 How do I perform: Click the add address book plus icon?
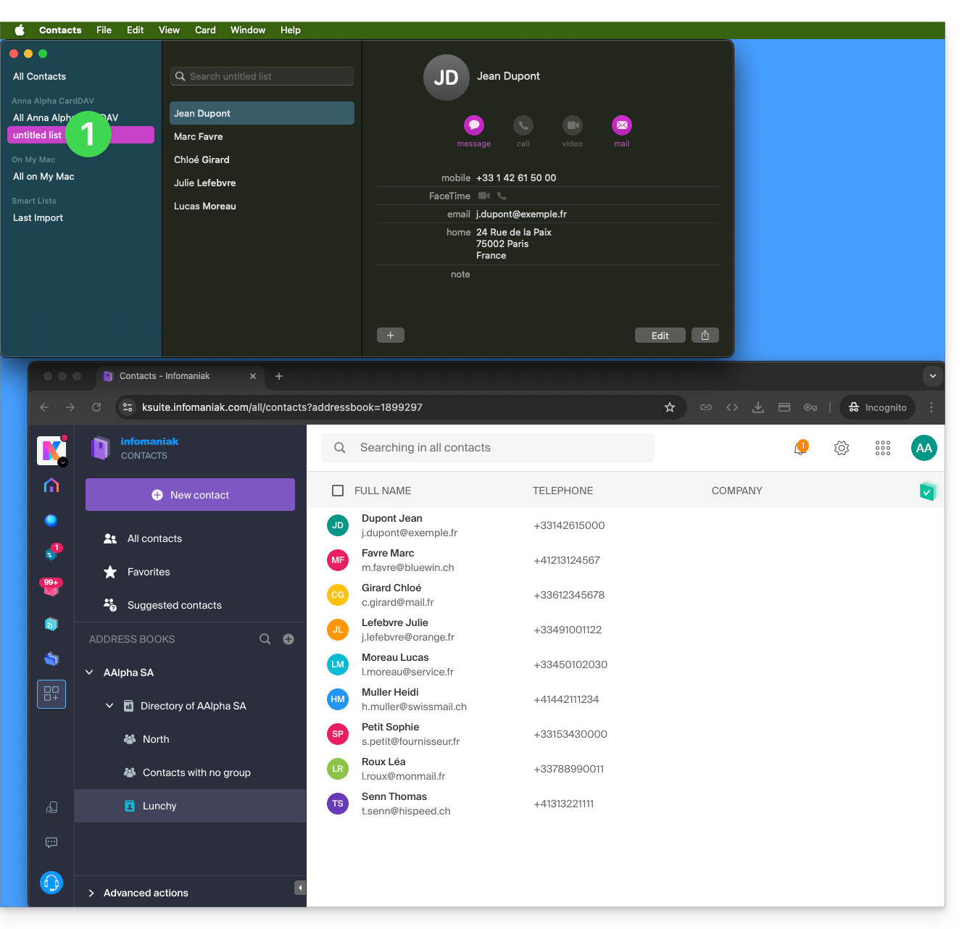click(x=289, y=639)
